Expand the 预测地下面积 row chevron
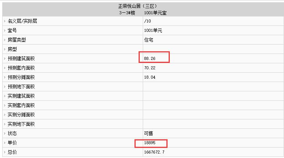Viewport: 284px width, 158px height. [5, 87]
